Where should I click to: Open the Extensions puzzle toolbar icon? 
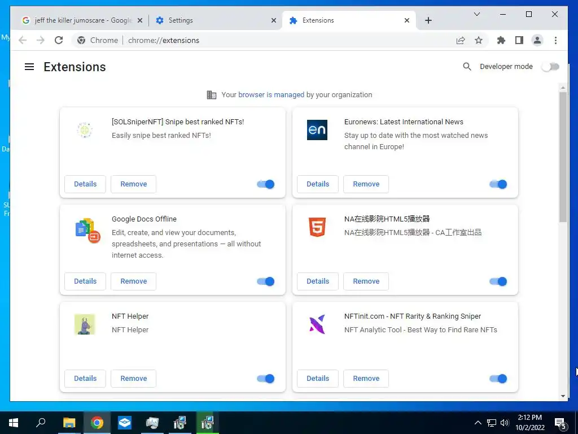(501, 40)
